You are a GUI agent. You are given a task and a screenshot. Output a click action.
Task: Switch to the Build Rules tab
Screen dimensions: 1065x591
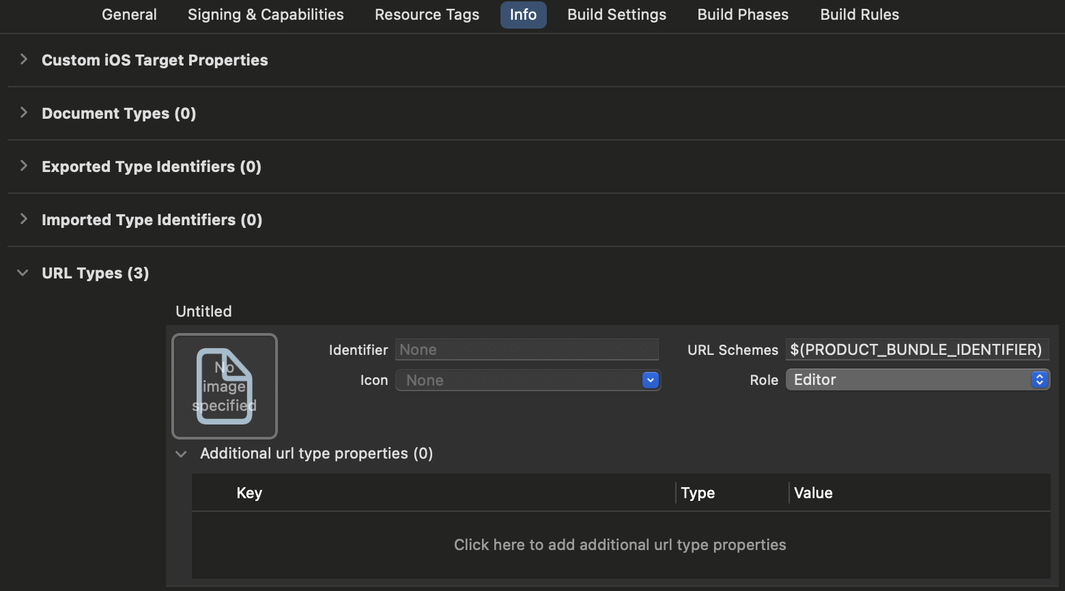pyautogui.click(x=860, y=14)
